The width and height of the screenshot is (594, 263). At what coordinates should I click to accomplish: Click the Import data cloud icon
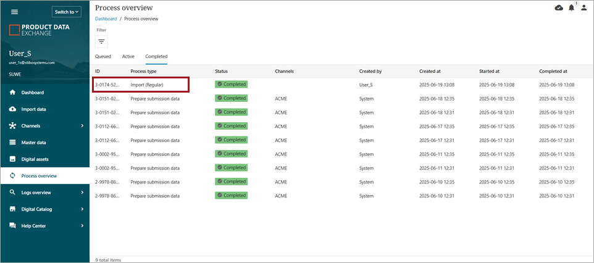pos(12,109)
